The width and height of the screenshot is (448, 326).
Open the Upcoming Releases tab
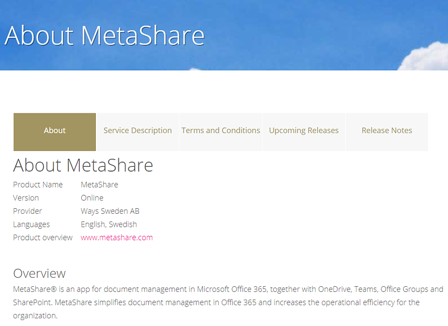click(x=304, y=132)
